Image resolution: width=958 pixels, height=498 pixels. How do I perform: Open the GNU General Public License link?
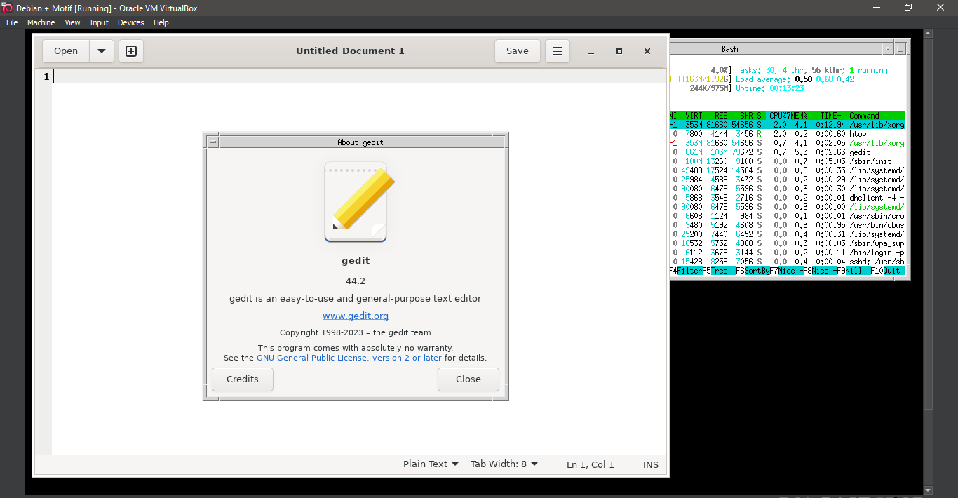(349, 357)
